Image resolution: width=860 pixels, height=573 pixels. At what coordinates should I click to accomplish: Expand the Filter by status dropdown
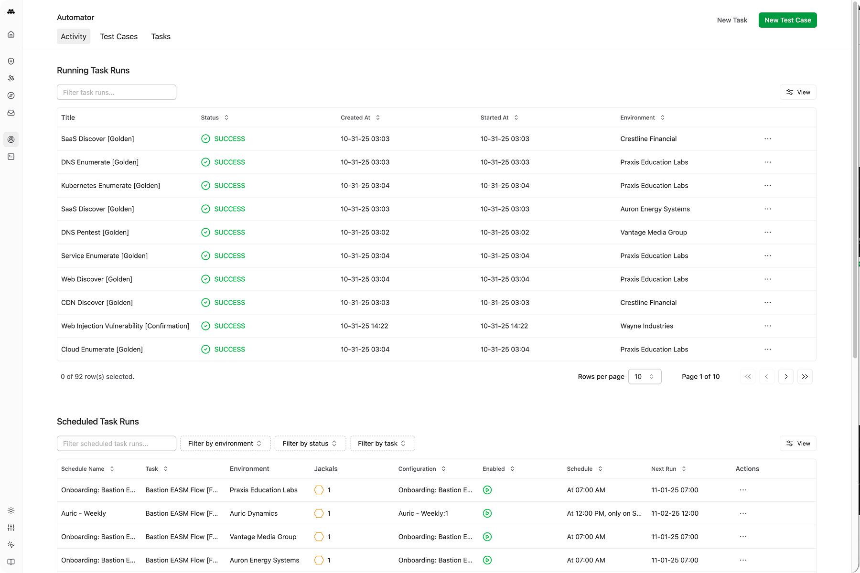[x=310, y=444]
